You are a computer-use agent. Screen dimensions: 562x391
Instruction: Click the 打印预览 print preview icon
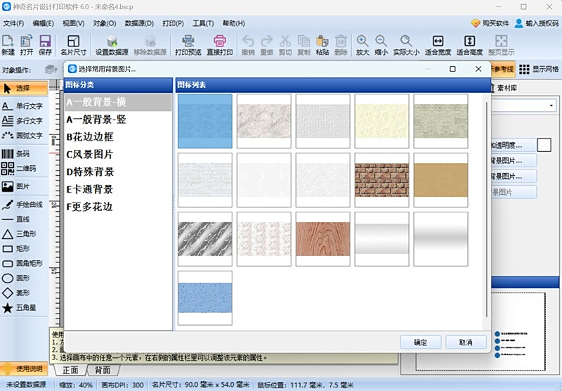188,45
